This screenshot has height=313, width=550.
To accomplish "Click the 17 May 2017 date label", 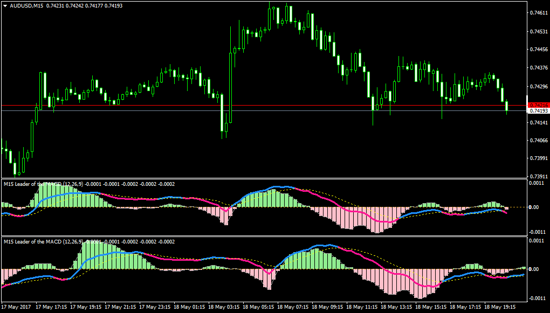I will (16, 307).
